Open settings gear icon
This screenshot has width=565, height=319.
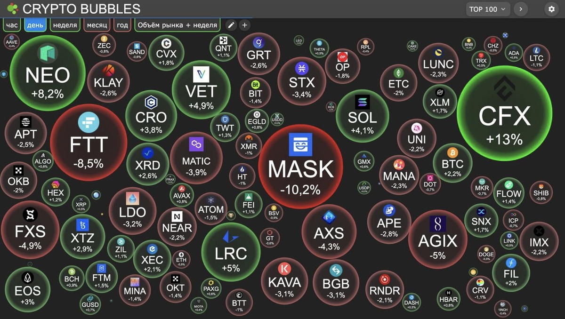point(552,9)
